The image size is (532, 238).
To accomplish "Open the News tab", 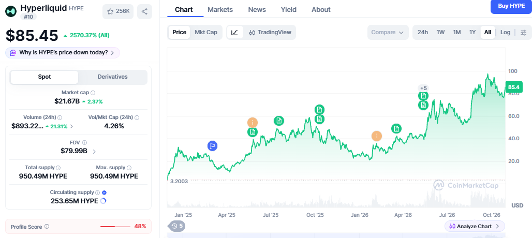I will coord(257,9).
